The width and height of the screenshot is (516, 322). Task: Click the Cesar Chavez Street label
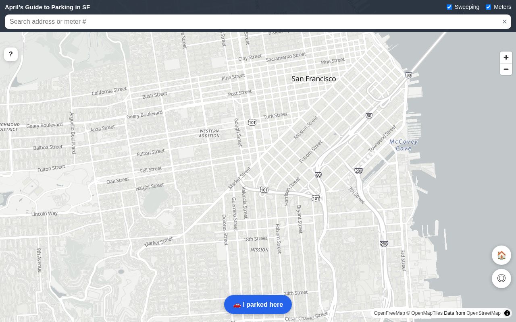click(x=306, y=317)
